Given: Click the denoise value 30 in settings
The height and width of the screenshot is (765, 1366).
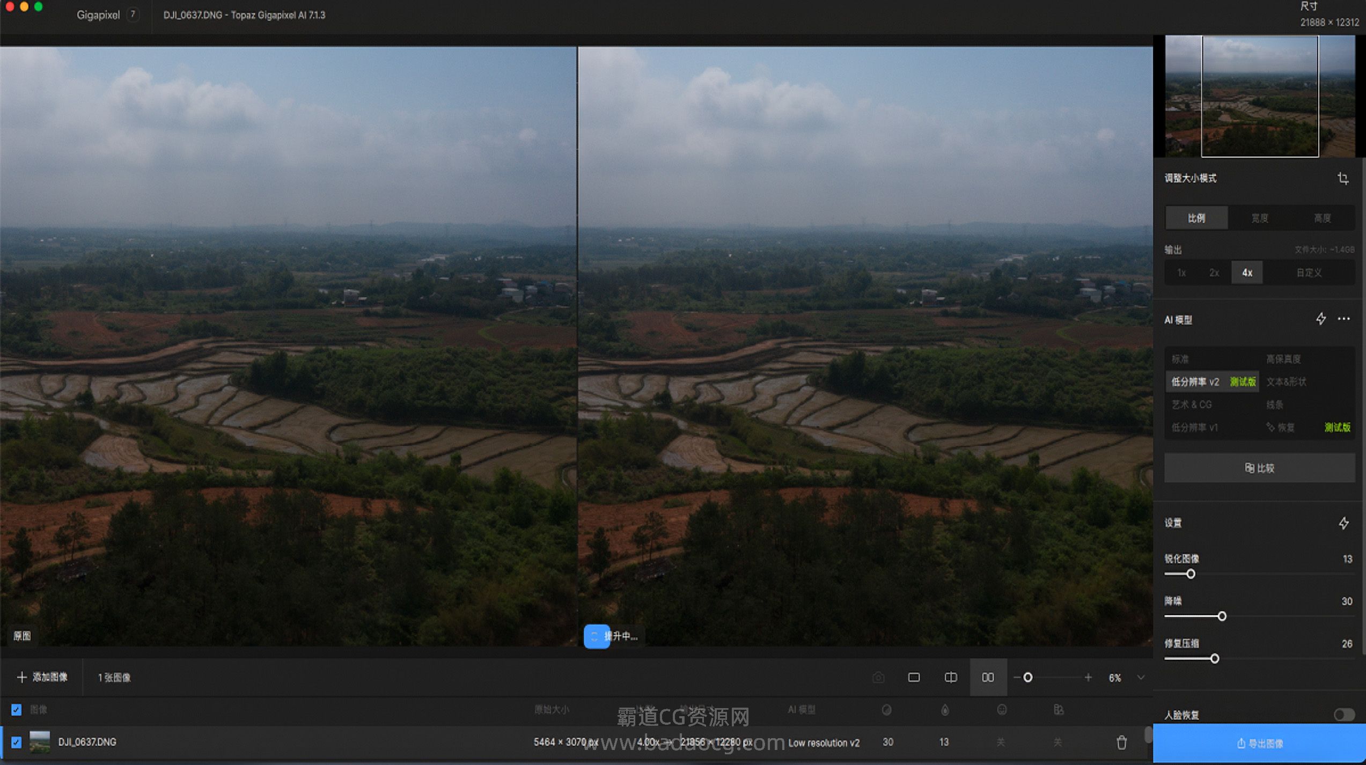Looking at the screenshot, I should (x=1347, y=601).
